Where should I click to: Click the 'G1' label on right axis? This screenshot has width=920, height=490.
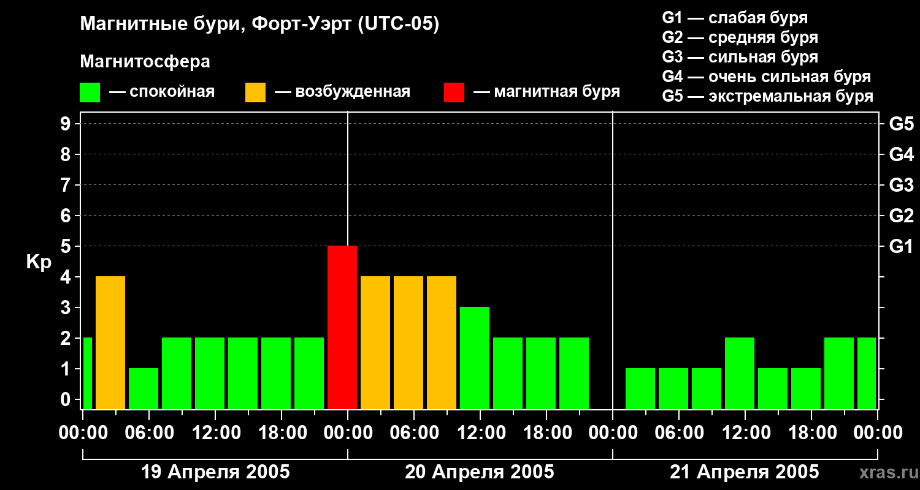pos(901,246)
